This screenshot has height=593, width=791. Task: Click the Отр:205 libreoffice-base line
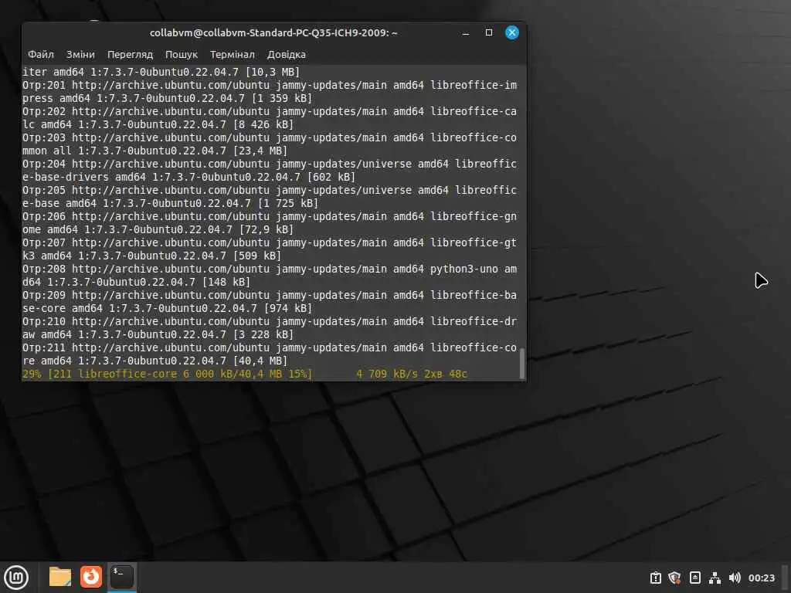(x=270, y=196)
